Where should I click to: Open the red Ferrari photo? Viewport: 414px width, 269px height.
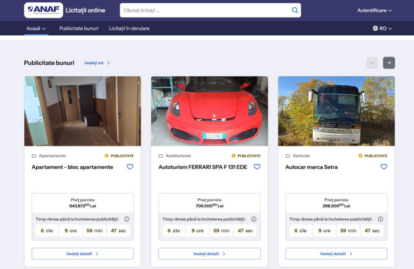coord(210,111)
